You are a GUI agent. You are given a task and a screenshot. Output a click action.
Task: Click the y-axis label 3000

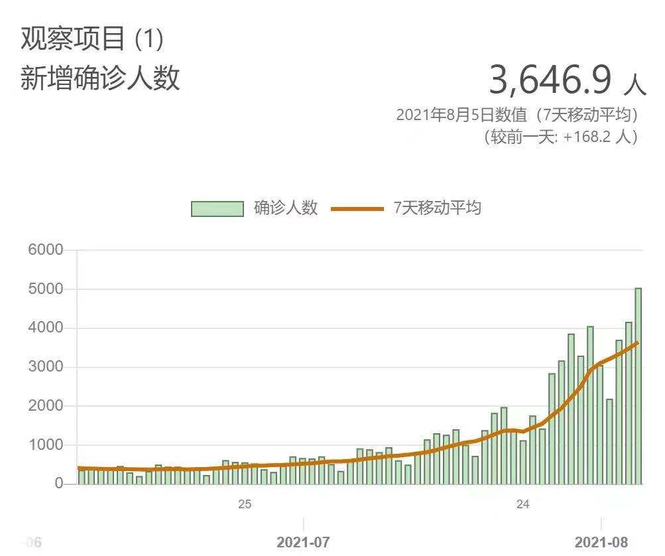point(45,367)
